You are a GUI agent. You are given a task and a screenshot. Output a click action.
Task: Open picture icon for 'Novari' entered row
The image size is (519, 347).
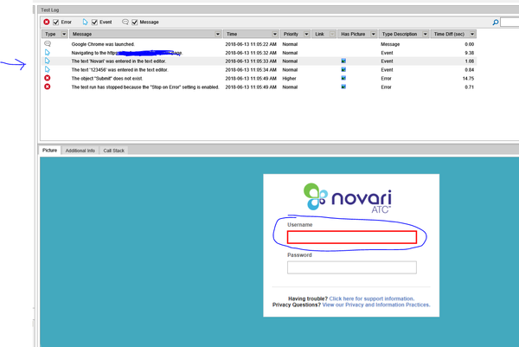(343, 61)
